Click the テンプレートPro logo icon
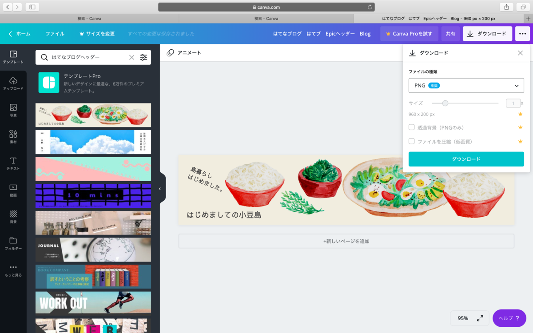This screenshot has width=533, height=333. pyautogui.click(x=49, y=83)
